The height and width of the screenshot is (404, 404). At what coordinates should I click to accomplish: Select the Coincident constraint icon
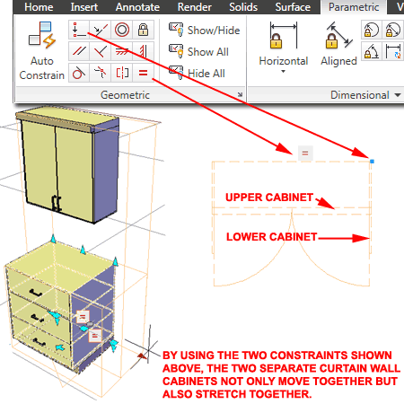click(x=79, y=30)
